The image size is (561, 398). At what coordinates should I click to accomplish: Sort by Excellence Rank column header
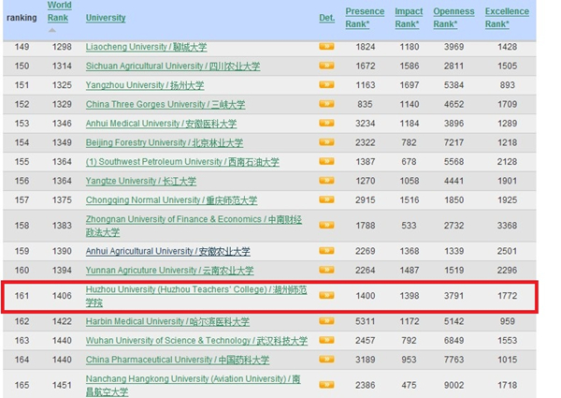506,18
